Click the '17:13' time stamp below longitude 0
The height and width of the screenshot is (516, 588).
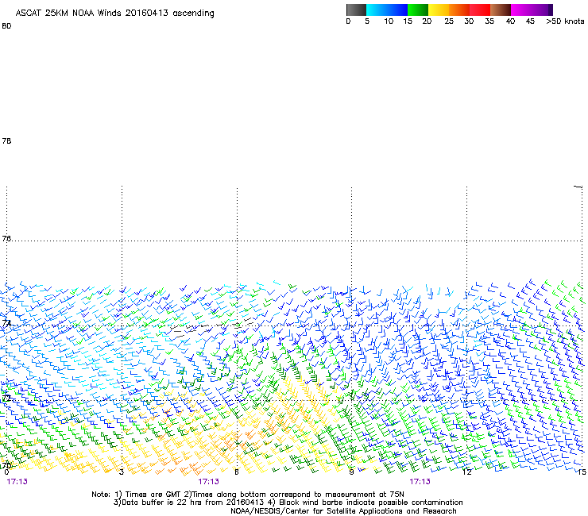coord(17,482)
